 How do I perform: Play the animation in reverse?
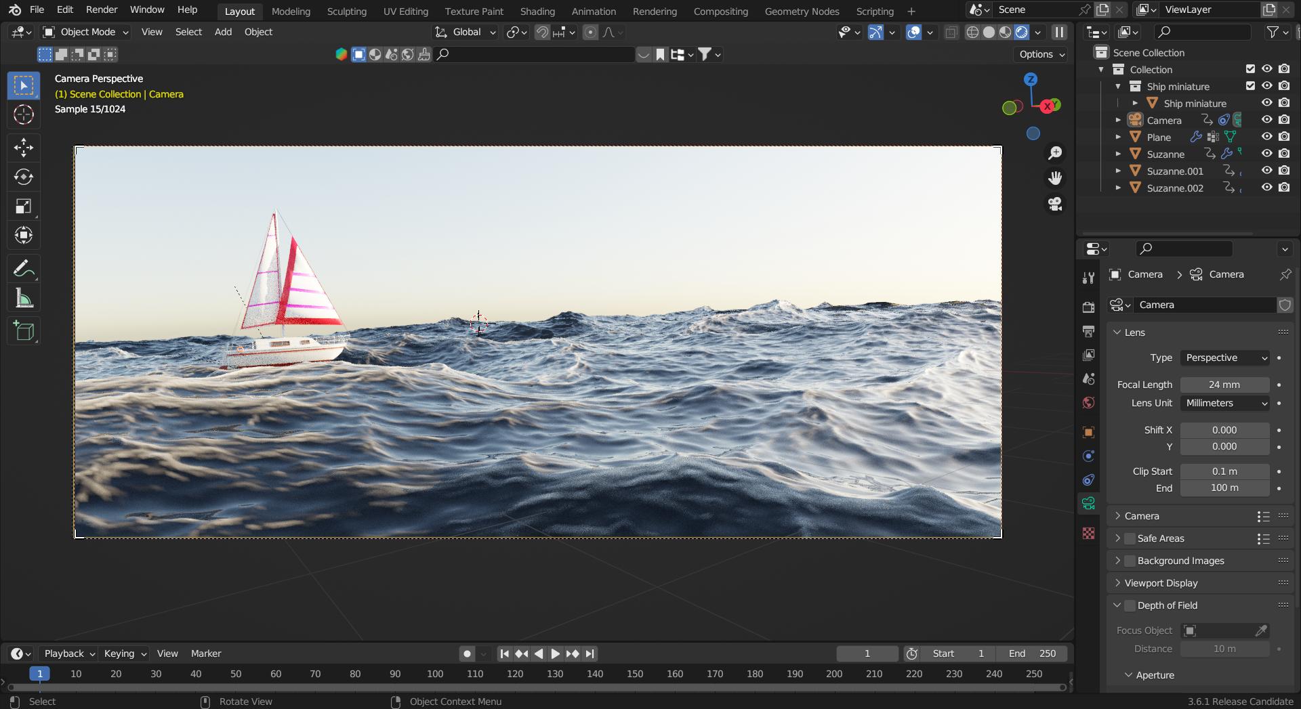click(539, 653)
